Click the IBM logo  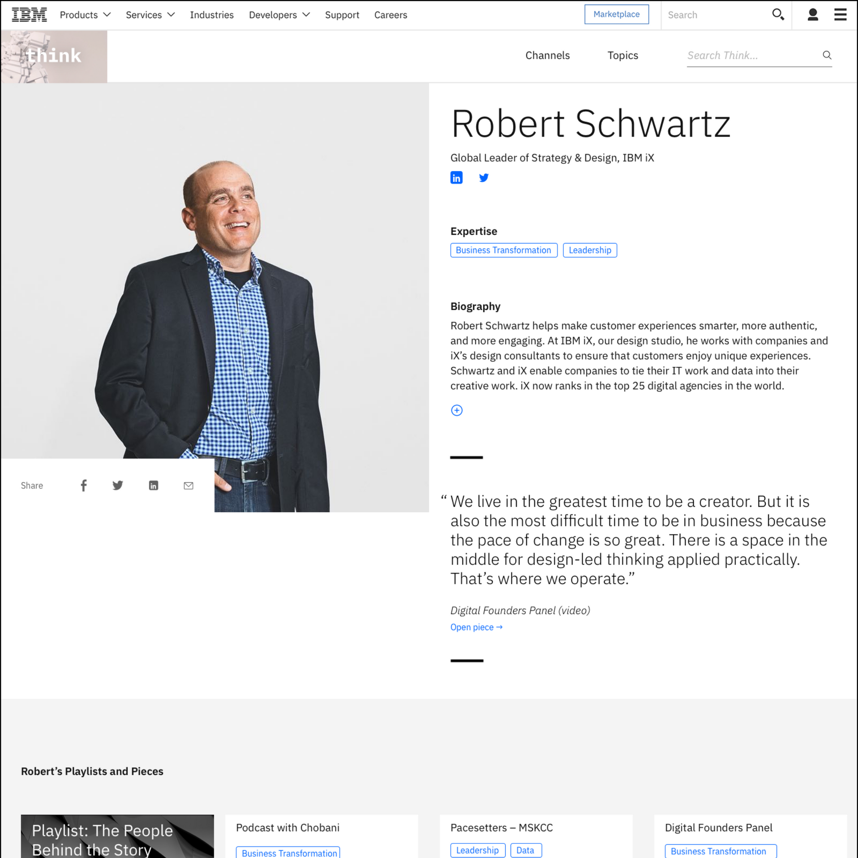(29, 15)
